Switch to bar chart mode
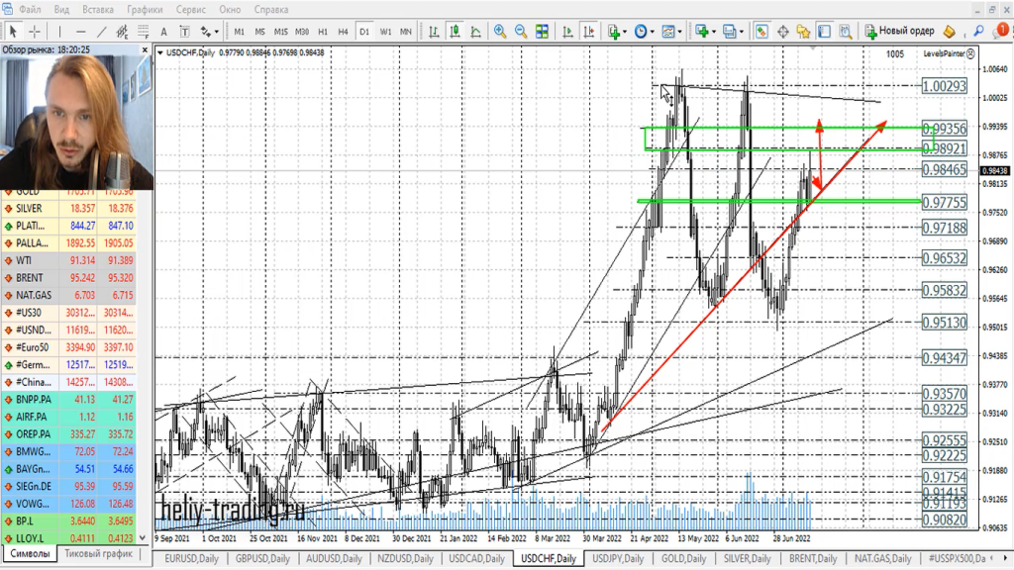Viewport: 1014px width, 570px height. [434, 32]
